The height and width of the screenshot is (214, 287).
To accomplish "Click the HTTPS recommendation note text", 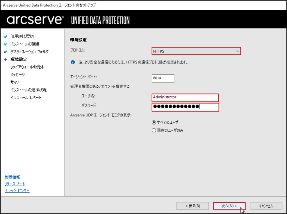I will 133,62.
